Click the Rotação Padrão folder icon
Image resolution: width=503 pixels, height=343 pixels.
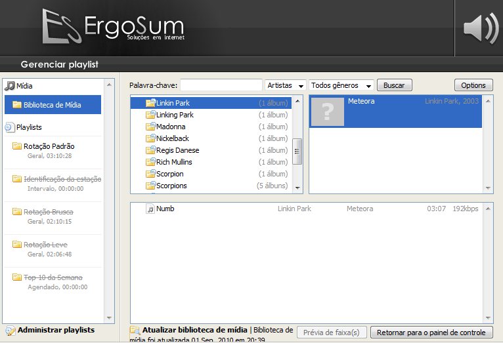click(x=17, y=146)
